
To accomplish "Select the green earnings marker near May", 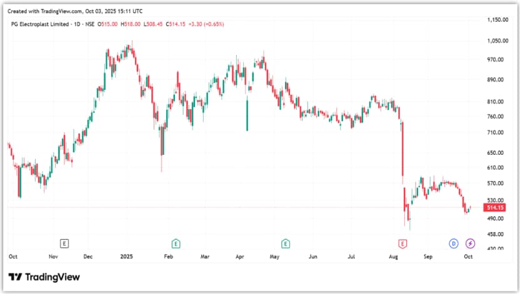I will click(286, 243).
